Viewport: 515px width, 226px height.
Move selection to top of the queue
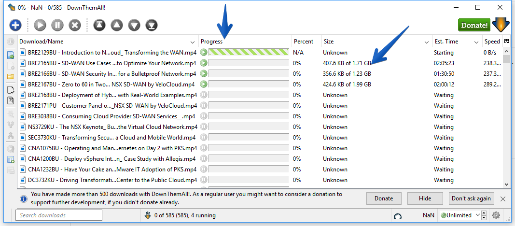(99, 25)
